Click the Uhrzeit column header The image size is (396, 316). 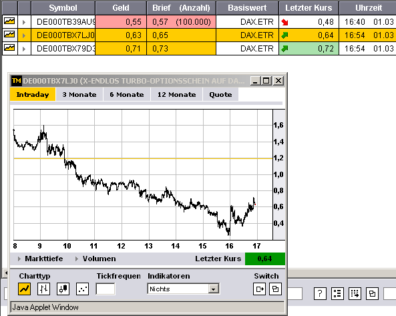(369, 8)
